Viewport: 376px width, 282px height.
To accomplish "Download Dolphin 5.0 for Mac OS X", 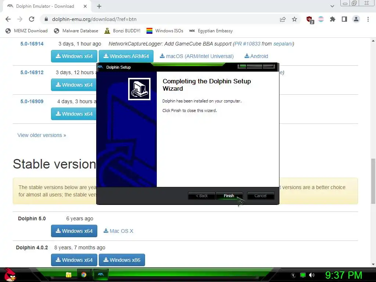I will 118,231.
